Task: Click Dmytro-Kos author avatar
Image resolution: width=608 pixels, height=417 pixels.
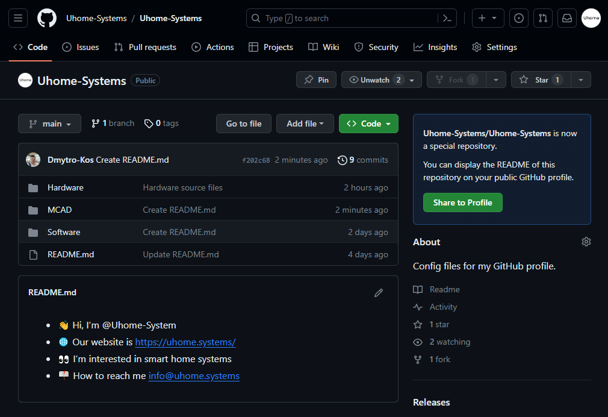Action: click(33, 160)
